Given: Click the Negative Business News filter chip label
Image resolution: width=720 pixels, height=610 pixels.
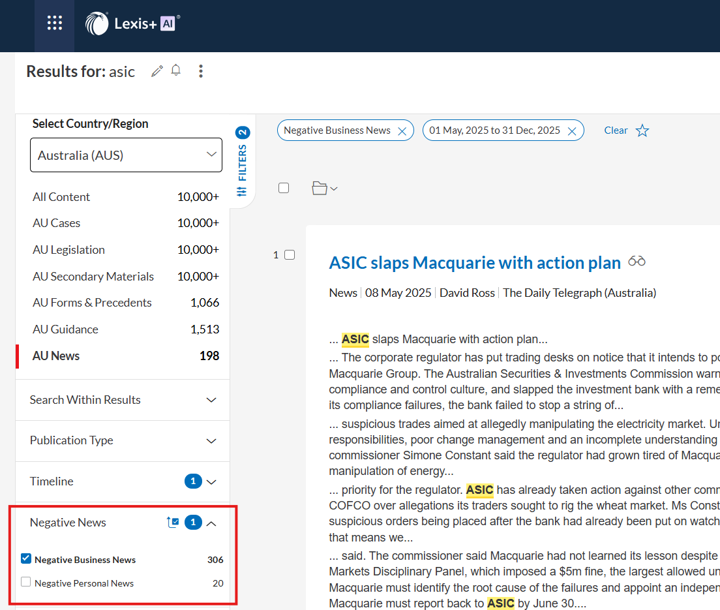Looking at the screenshot, I should coord(337,130).
